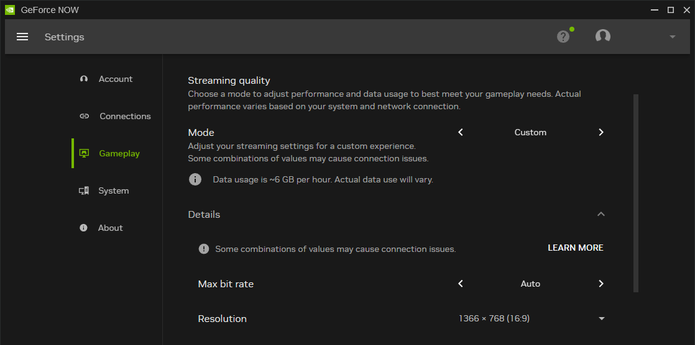Click the 'Auto' bit rate value

coord(530,284)
